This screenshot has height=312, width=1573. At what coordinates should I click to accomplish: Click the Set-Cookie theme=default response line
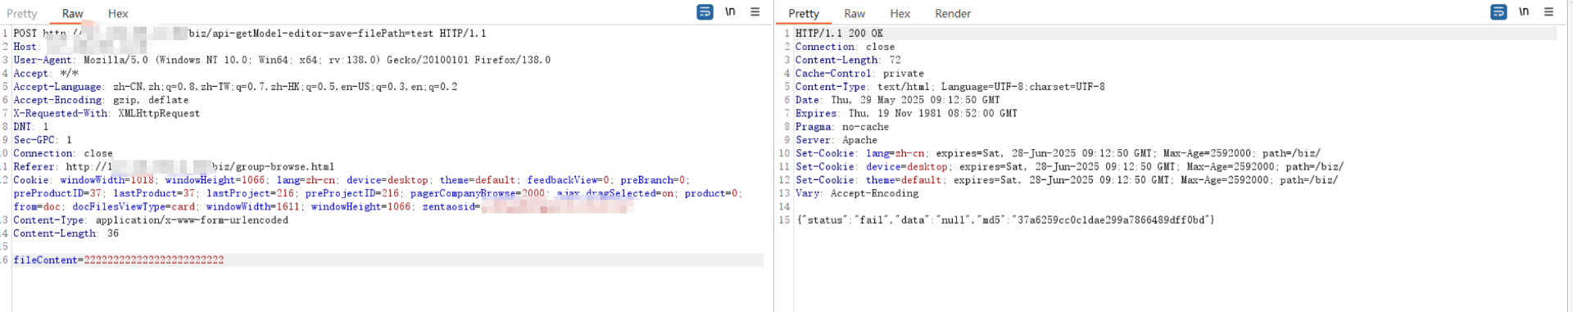(x=1067, y=180)
